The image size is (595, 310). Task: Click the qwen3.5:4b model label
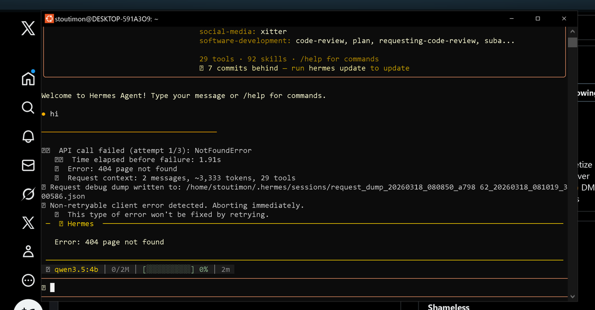[76, 269]
